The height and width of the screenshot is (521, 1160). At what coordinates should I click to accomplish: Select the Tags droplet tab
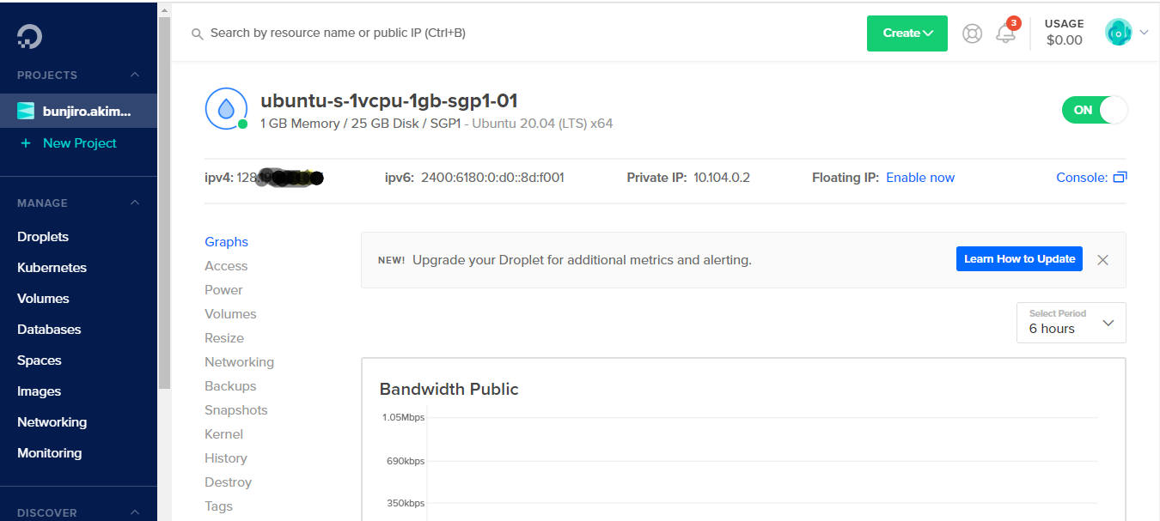pos(218,506)
